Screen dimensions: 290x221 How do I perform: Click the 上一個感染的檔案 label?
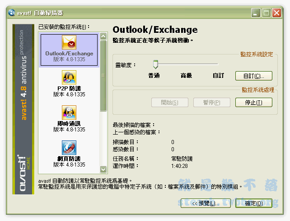point(136,132)
